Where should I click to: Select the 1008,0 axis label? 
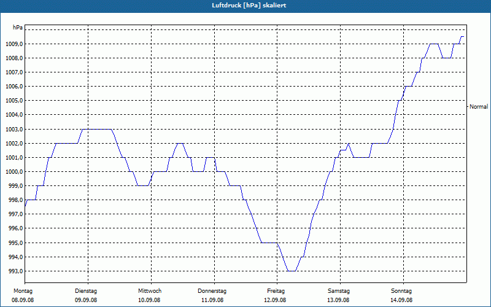coord(14,58)
